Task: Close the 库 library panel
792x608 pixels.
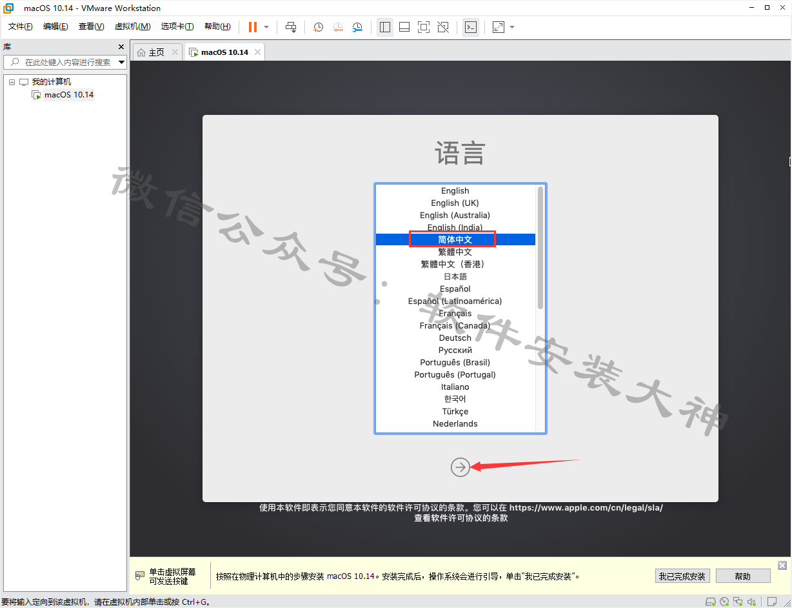Action: click(121, 47)
